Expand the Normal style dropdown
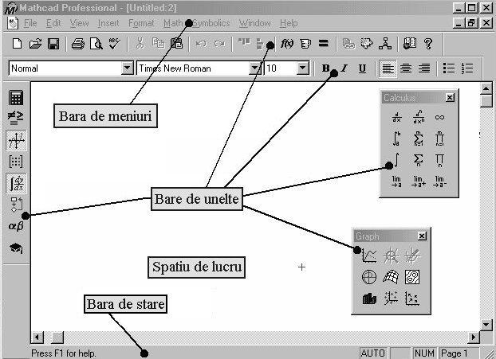 127,68
